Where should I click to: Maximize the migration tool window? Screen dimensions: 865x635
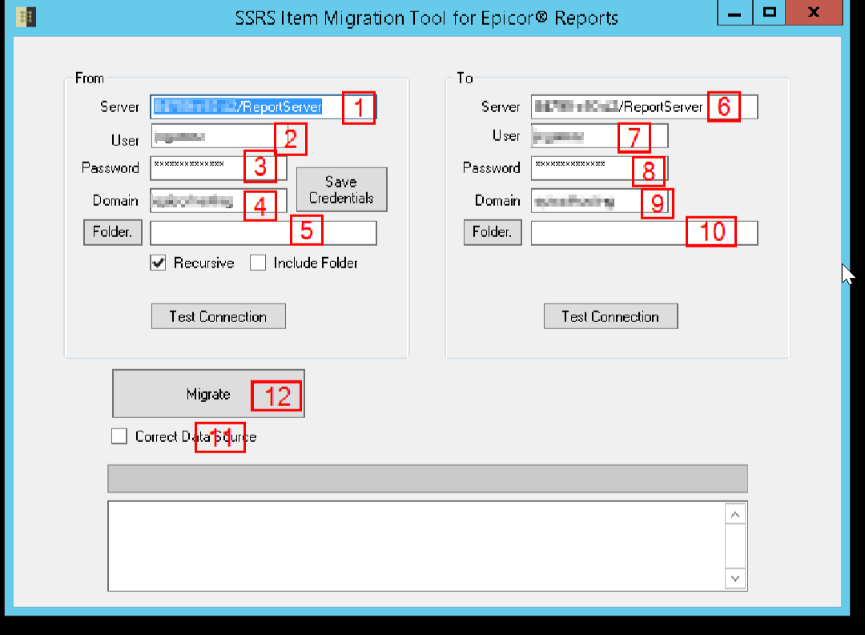pyautogui.click(x=769, y=14)
